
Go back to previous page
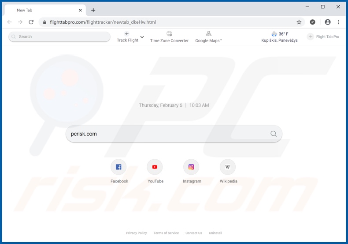pos(9,22)
